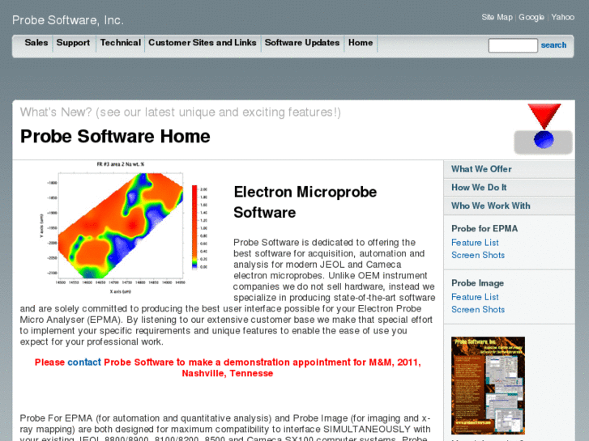Open the Support menu item
Image resolution: width=589 pixels, height=441 pixels.
pos(73,43)
